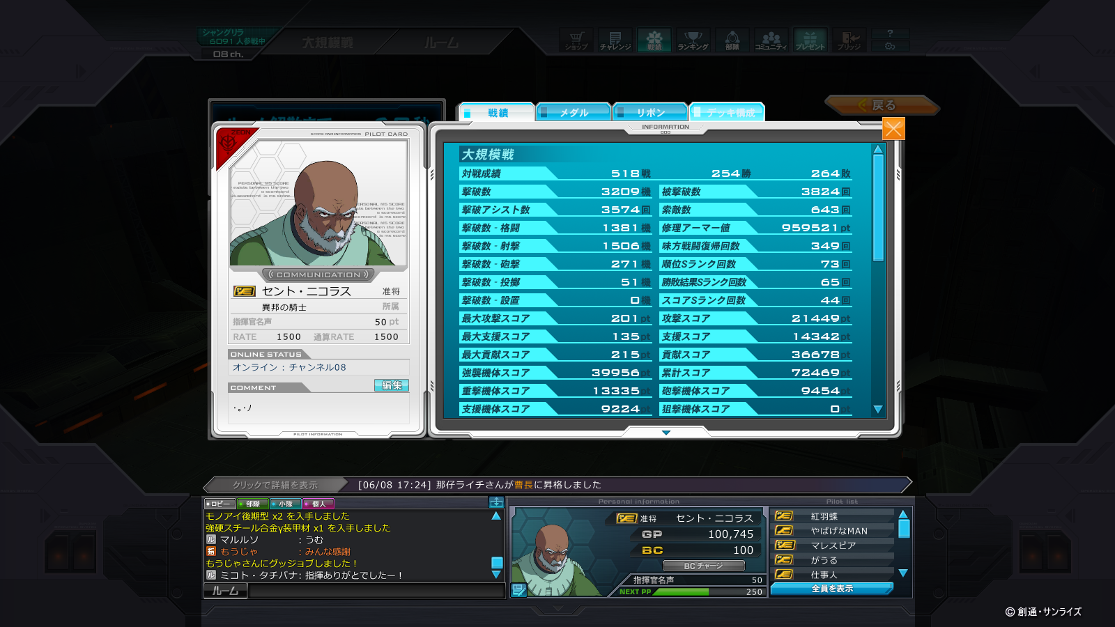Image resolution: width=1115 pixels, height=627 pixels.
Task: Toggle the 個人 chat channel filter
Action: coord(318,504)
